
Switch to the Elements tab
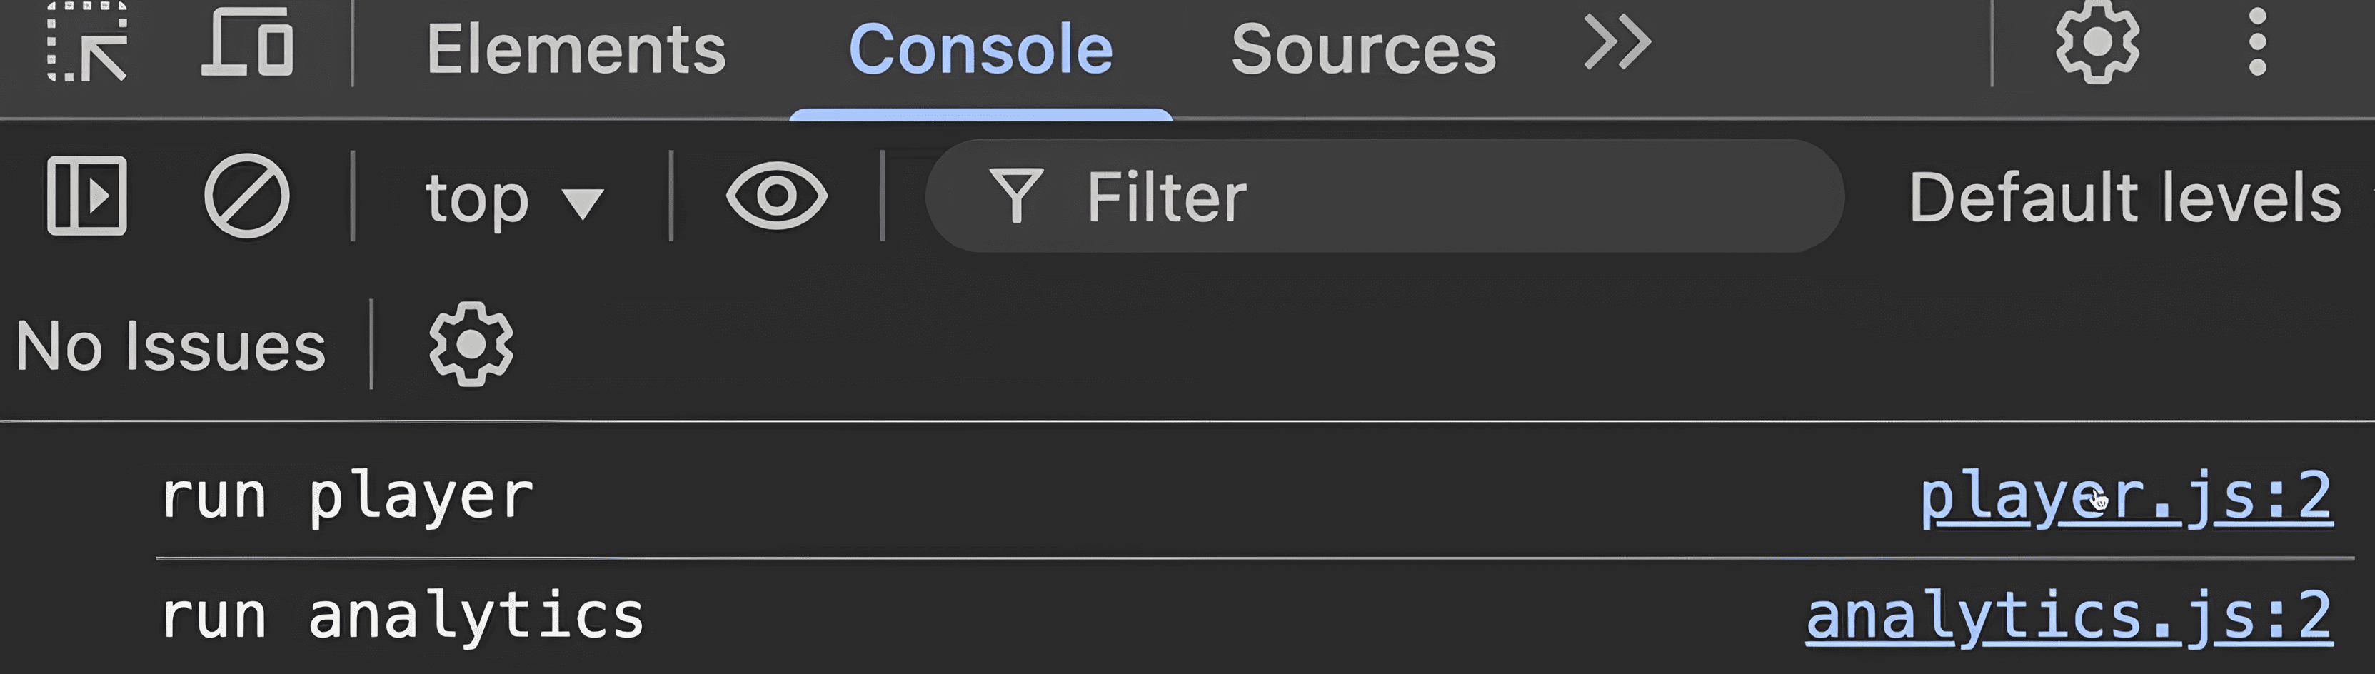576,49
